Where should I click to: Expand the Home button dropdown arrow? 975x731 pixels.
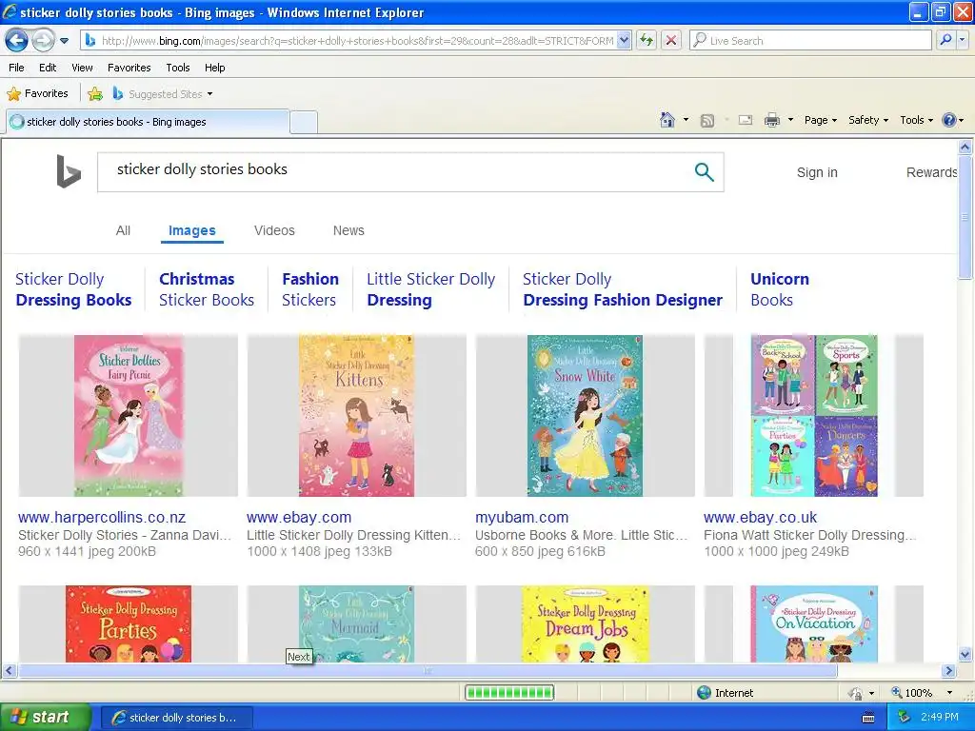(x=686, y=120)
